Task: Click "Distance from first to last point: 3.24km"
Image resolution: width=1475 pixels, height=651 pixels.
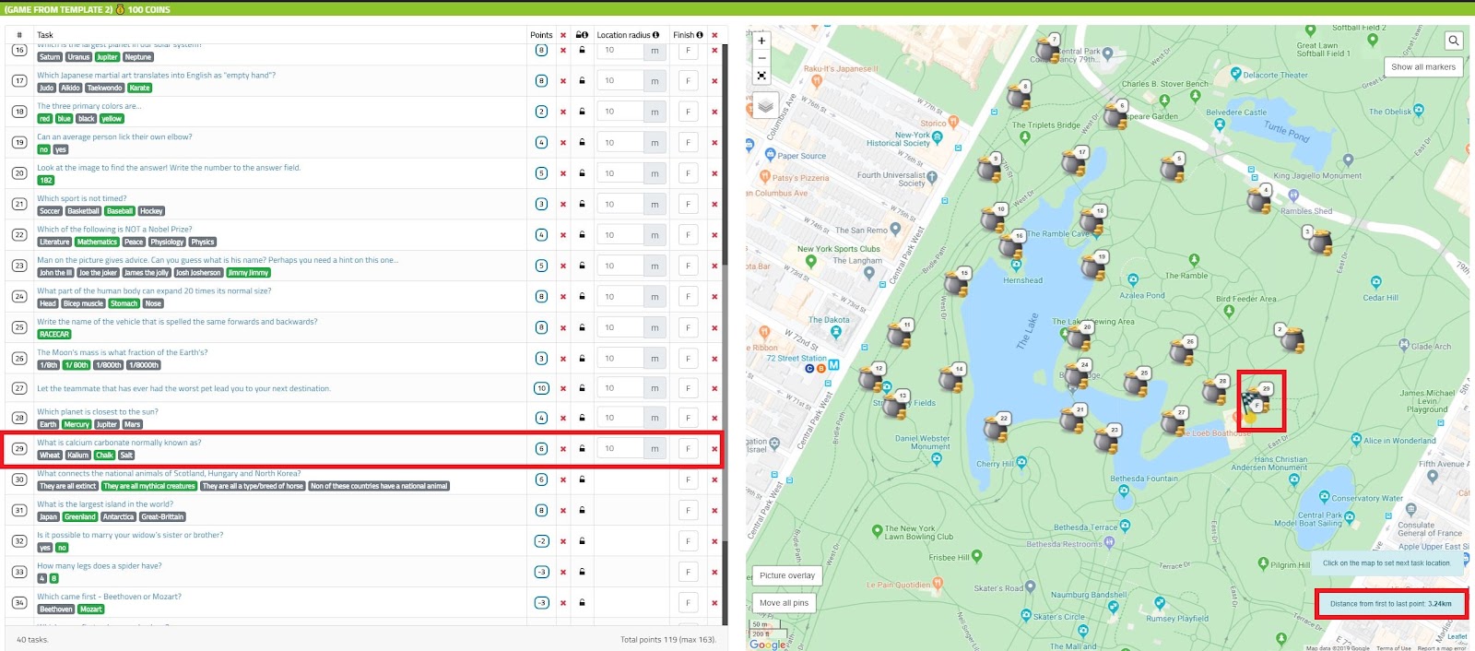Action: (1390, 604)
